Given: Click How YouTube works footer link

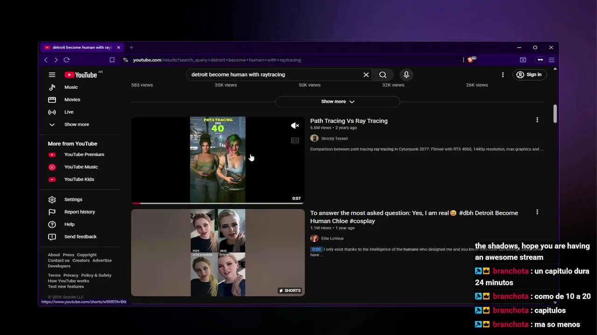Looking at the screenshot, I should (68, 281).
